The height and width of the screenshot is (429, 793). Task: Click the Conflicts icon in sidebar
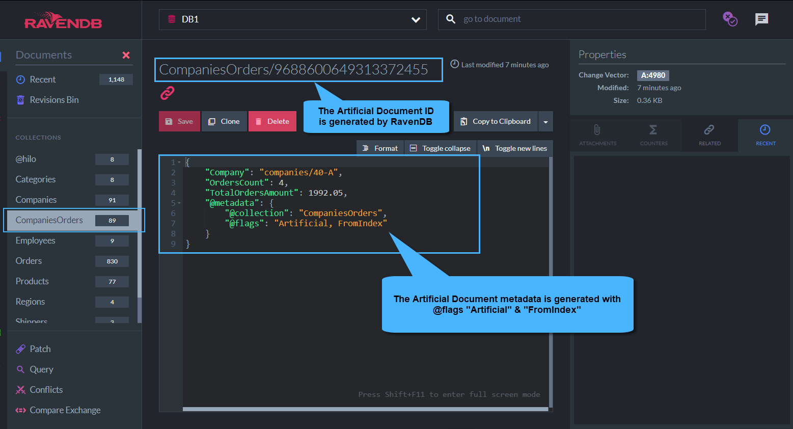20,390
